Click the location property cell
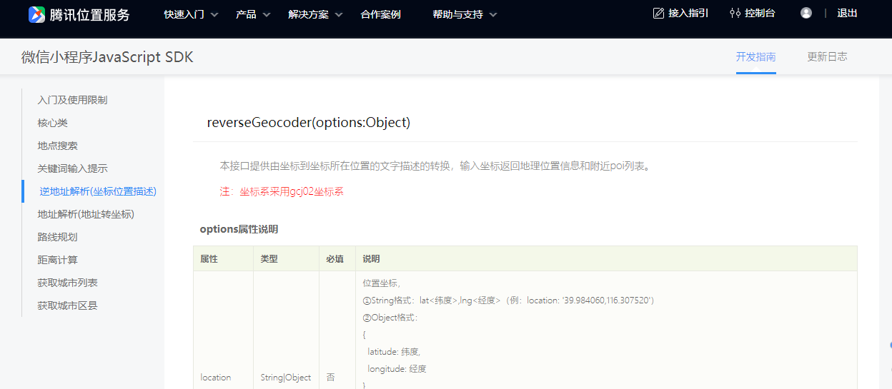This screenshot has height=389, width=892. (x=216, y=378)
